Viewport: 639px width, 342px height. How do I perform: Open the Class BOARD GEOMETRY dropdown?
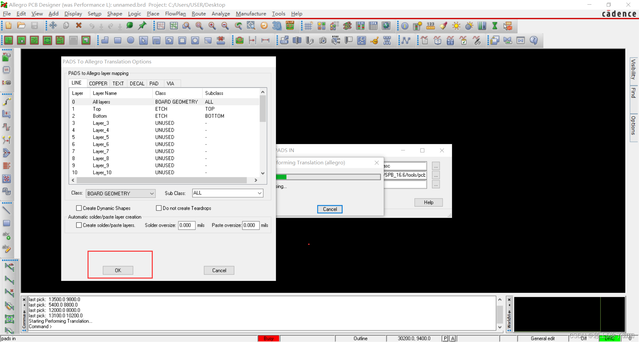[x=120, y=193]
